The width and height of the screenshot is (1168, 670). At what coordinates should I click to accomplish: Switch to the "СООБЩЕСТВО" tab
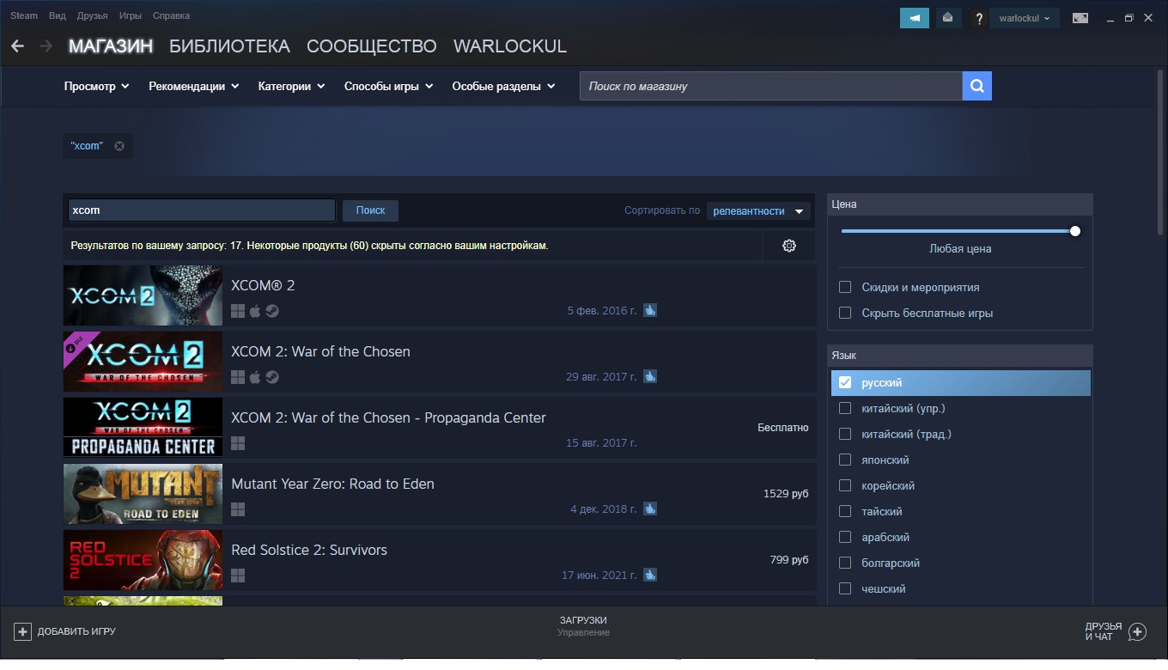371,46
